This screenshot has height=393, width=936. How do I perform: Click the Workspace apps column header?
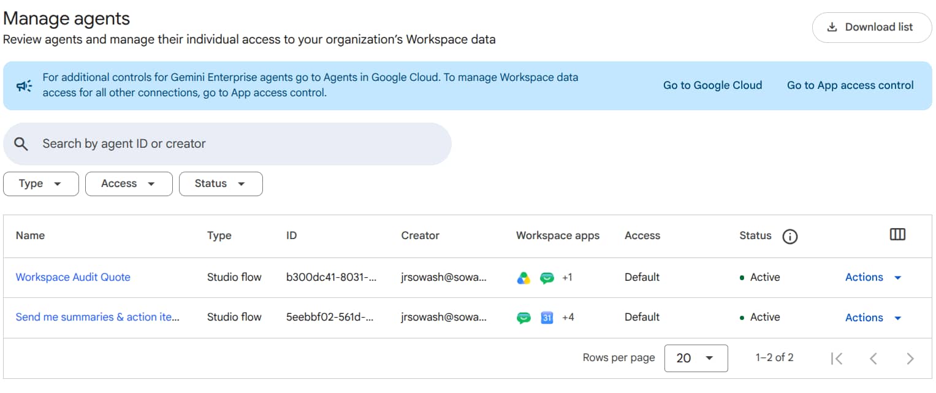tap(558, 235)
